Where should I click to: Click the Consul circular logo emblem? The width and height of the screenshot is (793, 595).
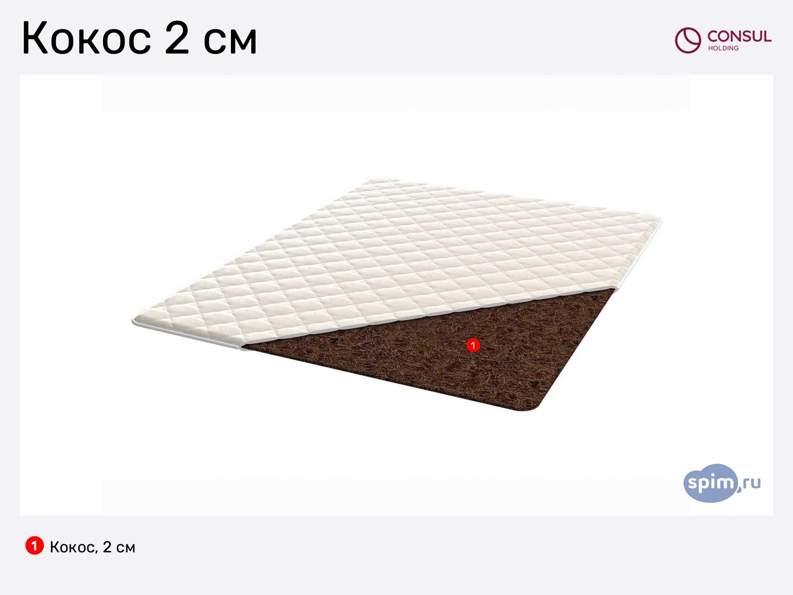pyautogui.click(x=688, y=40)
